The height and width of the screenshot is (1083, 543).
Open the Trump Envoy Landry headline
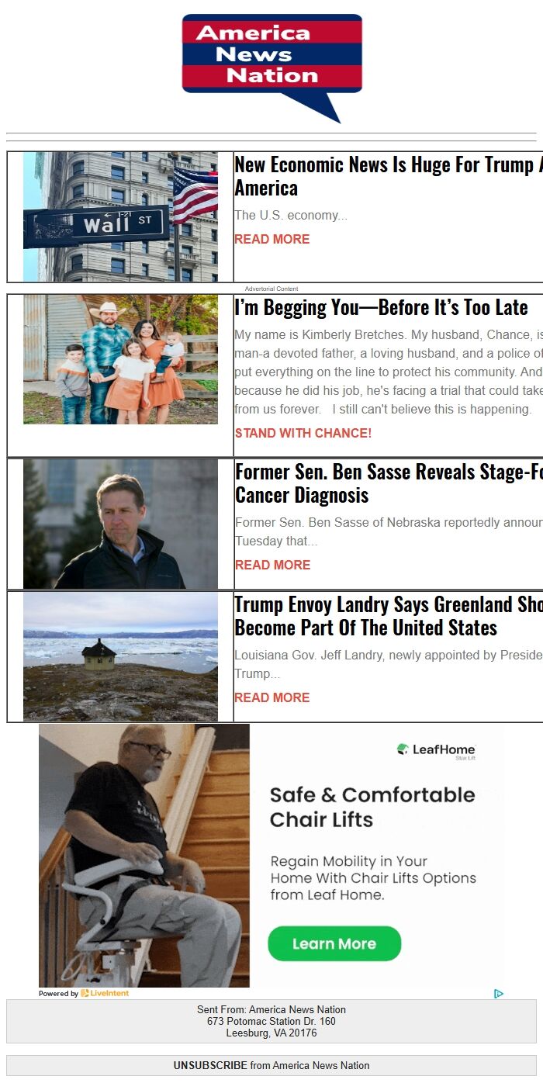tap(389, 616)
